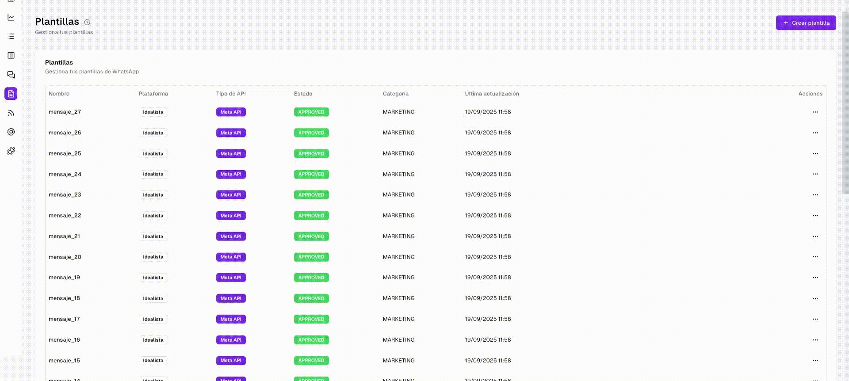Click the mensaje_22 template name

click(65, 216)
